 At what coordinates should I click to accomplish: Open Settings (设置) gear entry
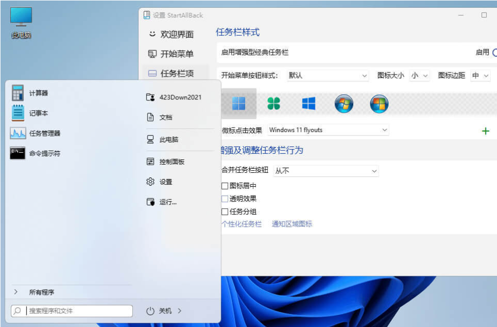[x=159, y=182]
